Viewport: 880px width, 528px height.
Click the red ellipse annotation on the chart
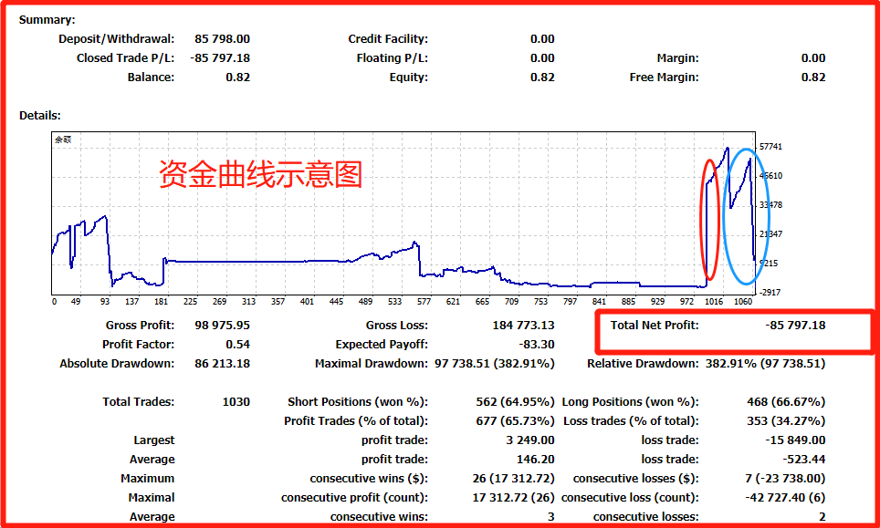click(x=710, y=220)
